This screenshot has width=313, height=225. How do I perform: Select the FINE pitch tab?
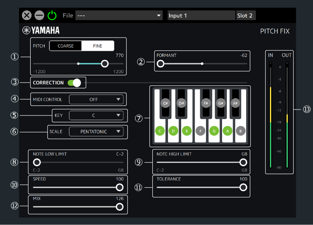pos(98,46)
